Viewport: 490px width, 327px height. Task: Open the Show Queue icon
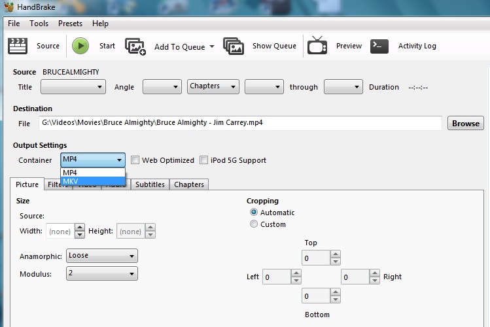click(x=234, y=46)
